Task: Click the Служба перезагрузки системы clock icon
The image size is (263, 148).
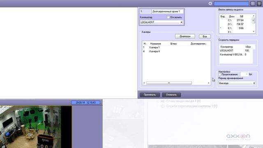Action: [x=163, y=106]
